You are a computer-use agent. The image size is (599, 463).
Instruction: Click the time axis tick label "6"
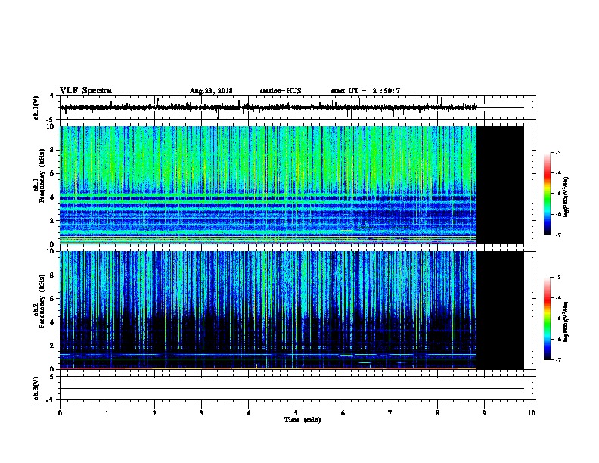pyautogui.click(x=343, y=413)
